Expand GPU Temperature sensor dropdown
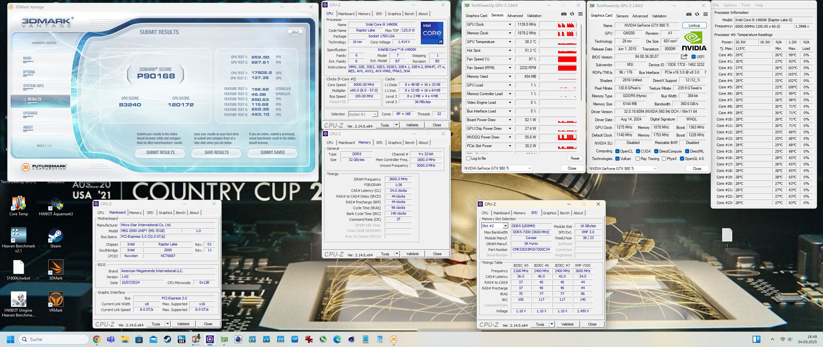This screenshot has width=823, height=347. click(510, 42)
